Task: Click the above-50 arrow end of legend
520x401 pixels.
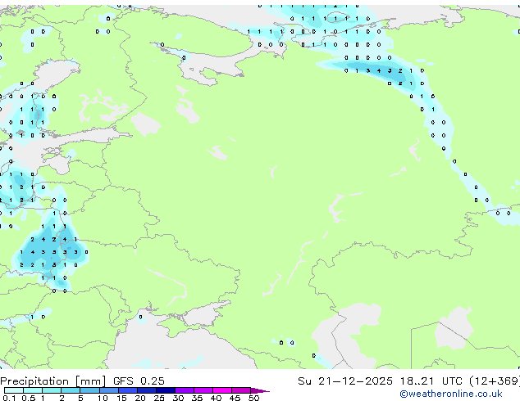Action: click(x=260, y=390)
